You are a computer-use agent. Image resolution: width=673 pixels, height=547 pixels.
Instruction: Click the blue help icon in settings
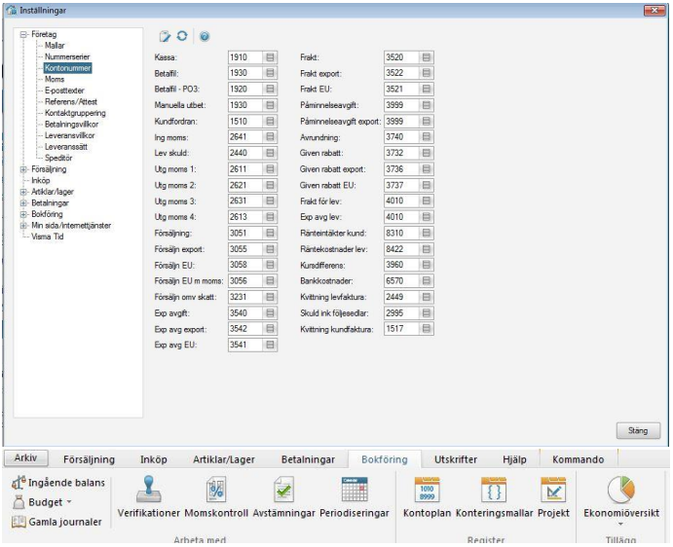pyautogui.click(x=205, y=36)
